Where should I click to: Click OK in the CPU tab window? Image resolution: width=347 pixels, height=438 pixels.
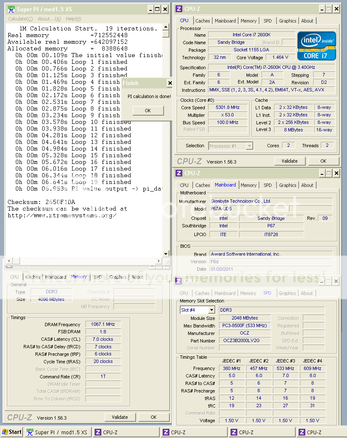pos(323,161)
